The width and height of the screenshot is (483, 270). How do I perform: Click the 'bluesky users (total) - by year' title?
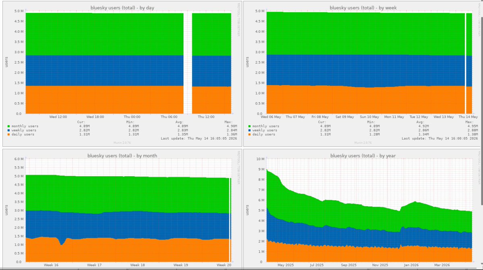click(x=364, y=156)
